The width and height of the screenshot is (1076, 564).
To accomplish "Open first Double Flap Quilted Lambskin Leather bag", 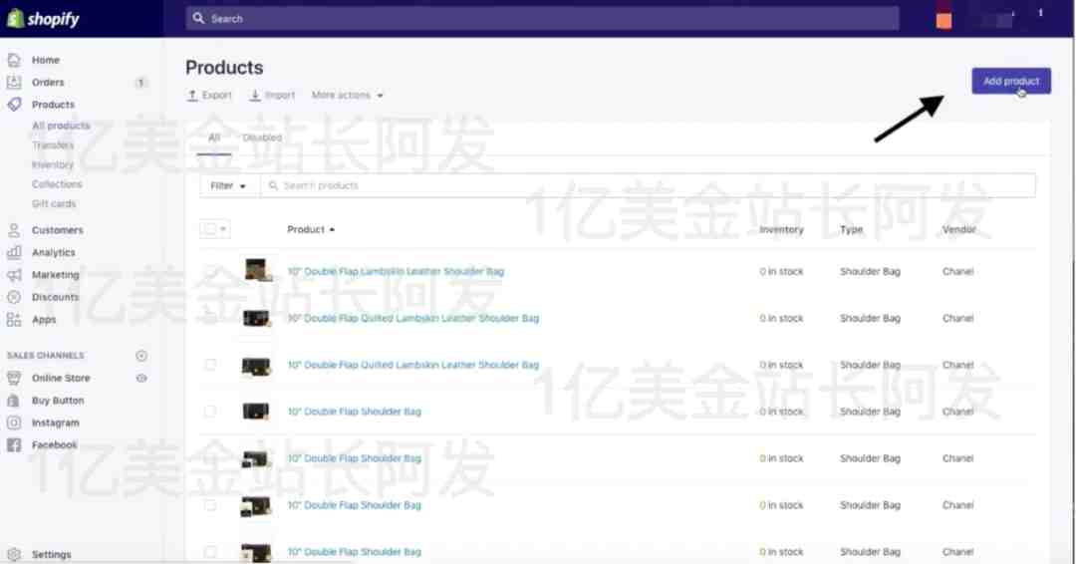I will click(x=413, y=318).
